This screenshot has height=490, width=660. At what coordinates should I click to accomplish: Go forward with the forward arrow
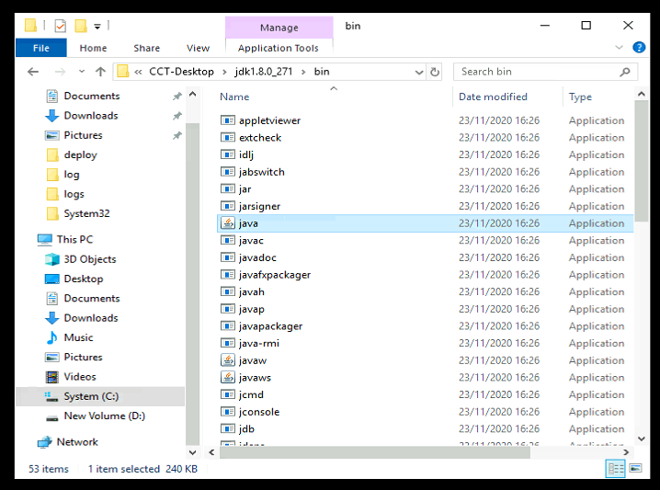pyautogui.click(x=60, y=72)
